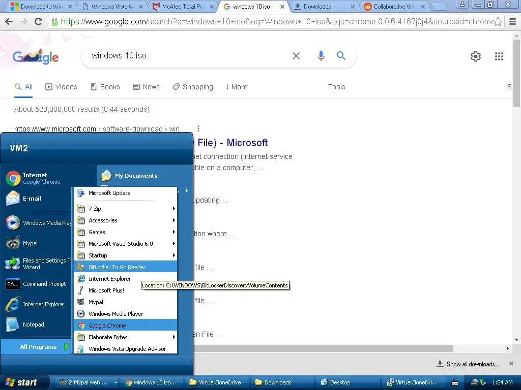Open the result's three-dot options
This screenshot has height=390, width=521.
(198, 128)
